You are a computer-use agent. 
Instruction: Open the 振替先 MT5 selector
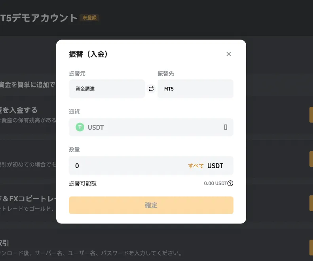click(195, 89)
